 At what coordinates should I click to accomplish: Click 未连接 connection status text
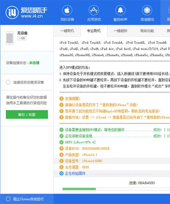click(34, 63)
